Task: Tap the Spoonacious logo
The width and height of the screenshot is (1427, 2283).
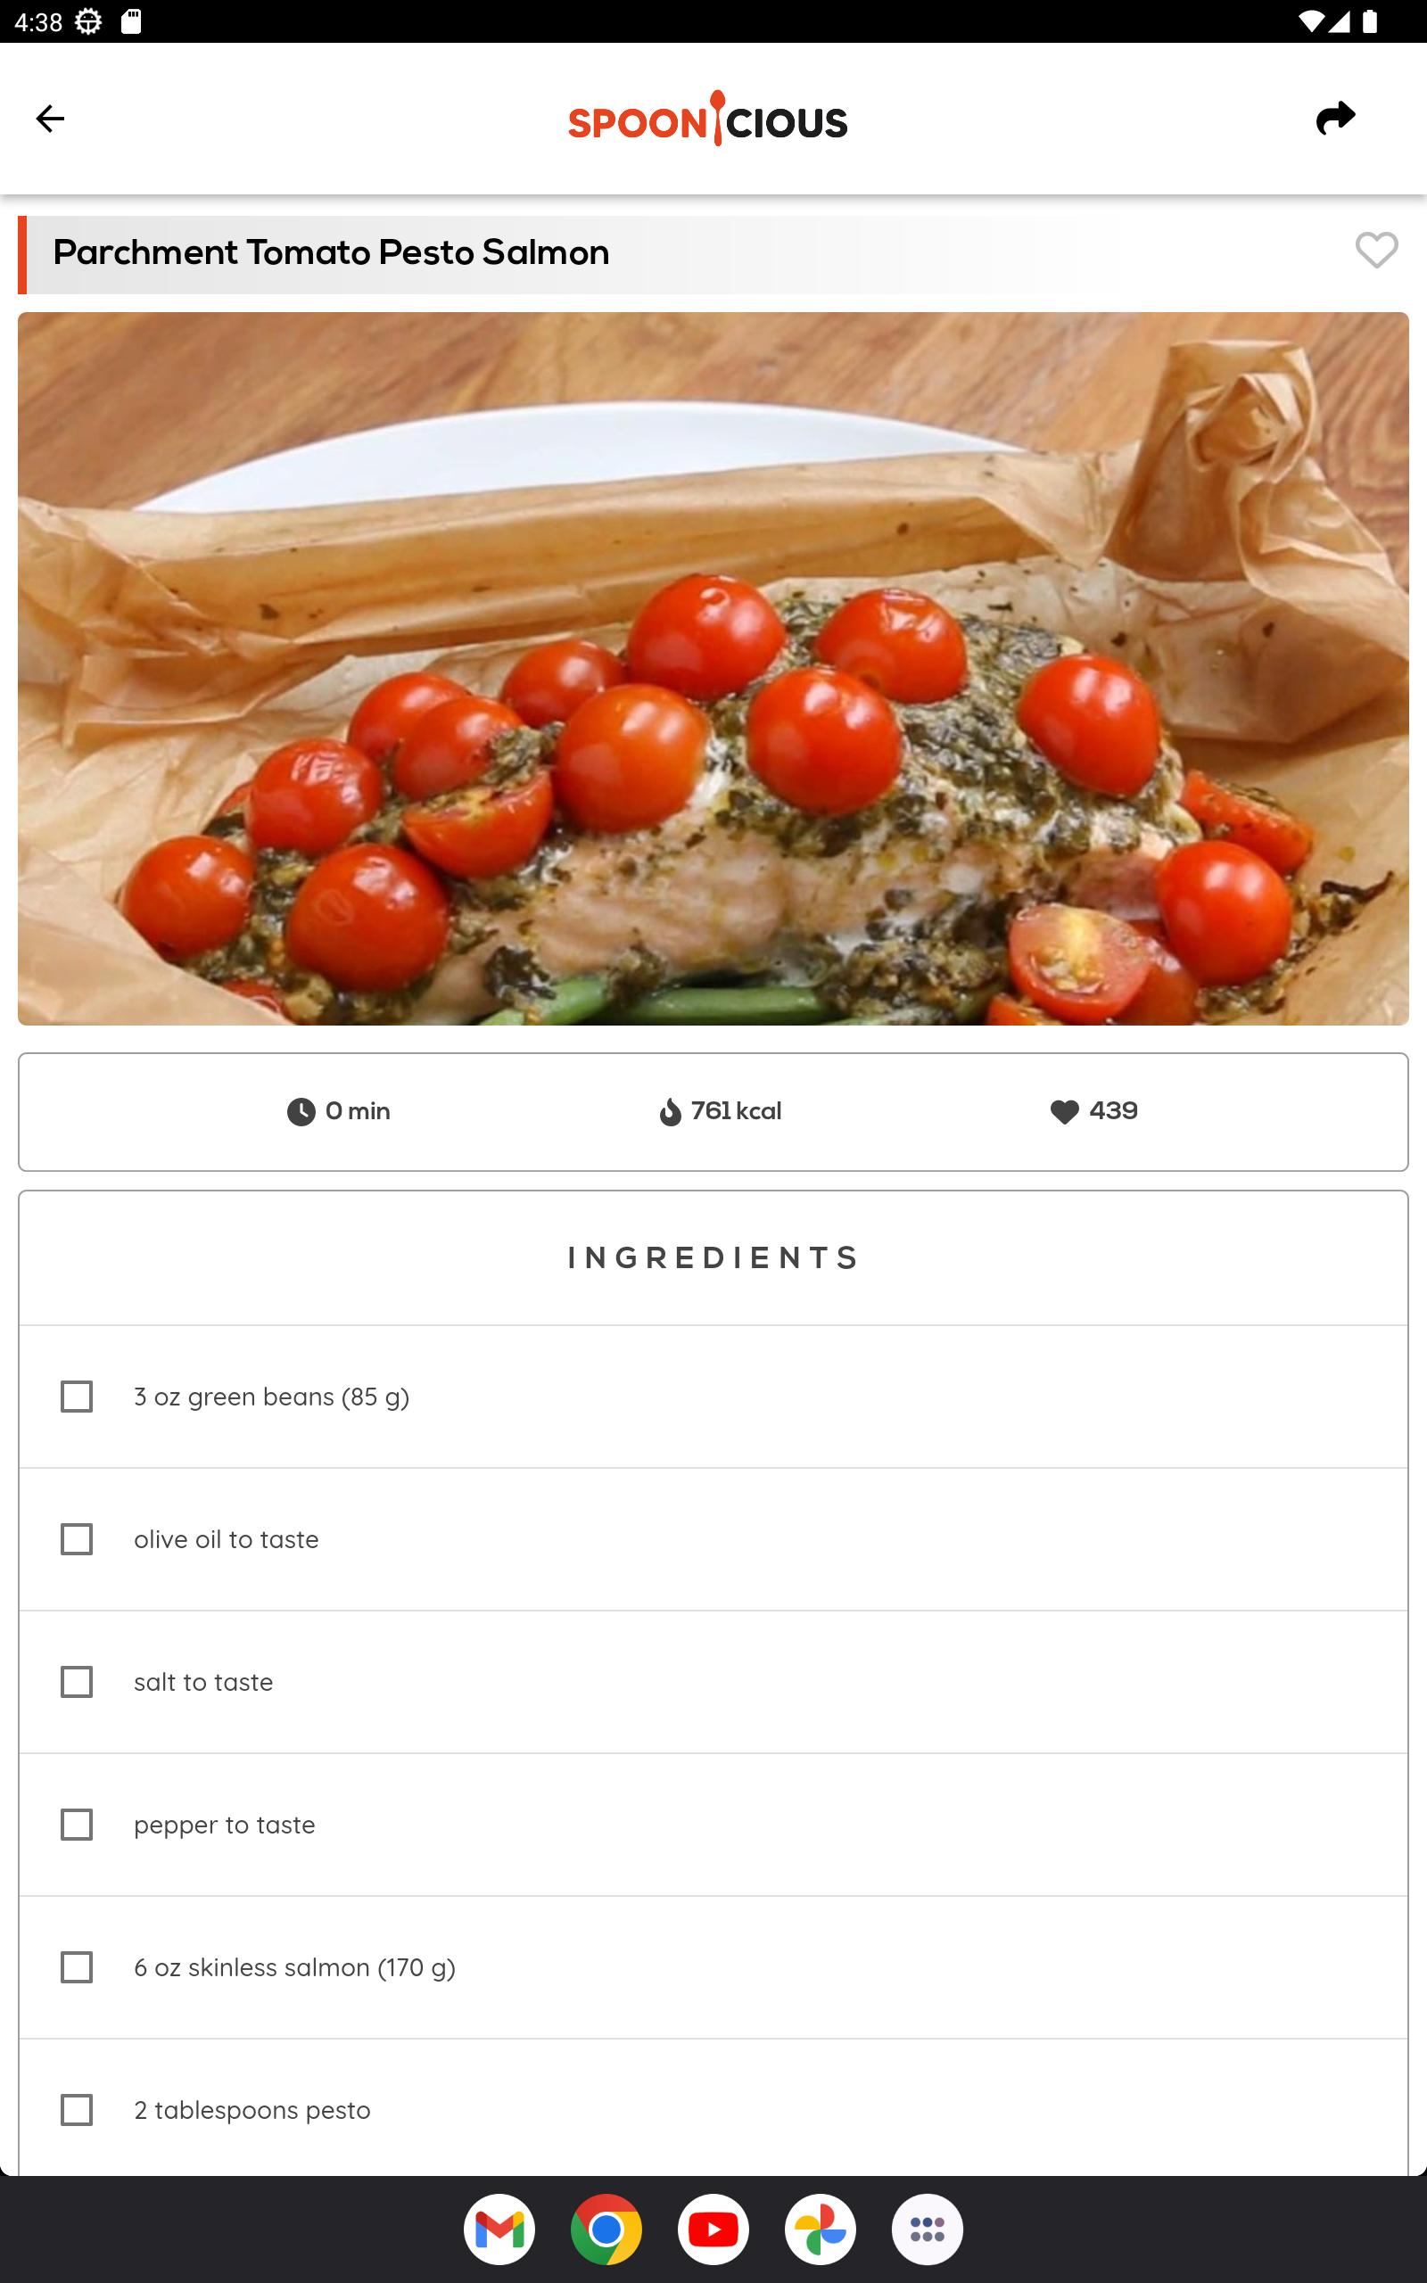Action: 708,119
